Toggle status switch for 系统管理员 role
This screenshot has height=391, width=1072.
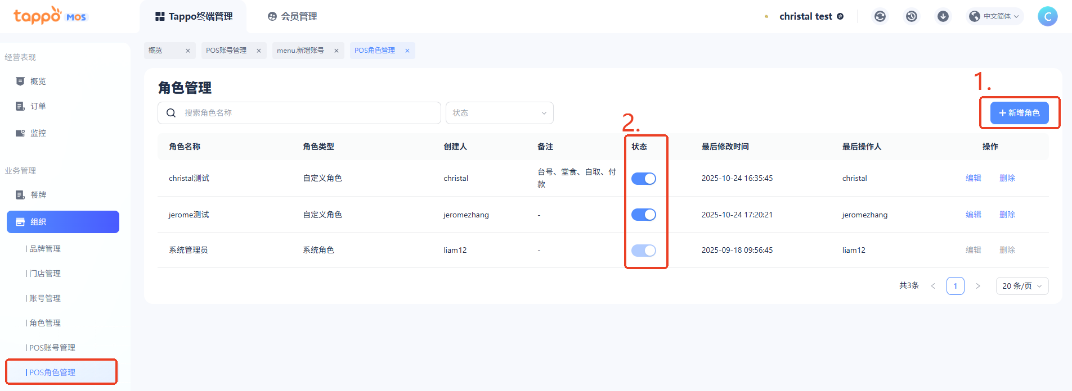pyautogui.click(x=643, y=251)
